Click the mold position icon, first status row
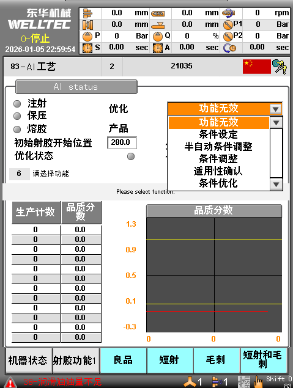293x388 pixels. [x=87, y=13]
